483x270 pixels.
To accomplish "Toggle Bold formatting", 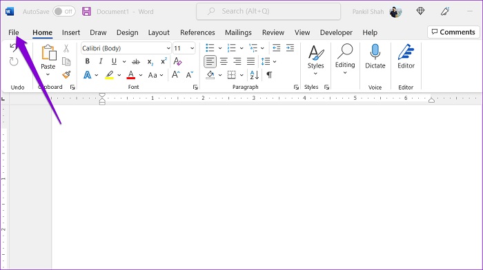I will (x=88, y=61).
